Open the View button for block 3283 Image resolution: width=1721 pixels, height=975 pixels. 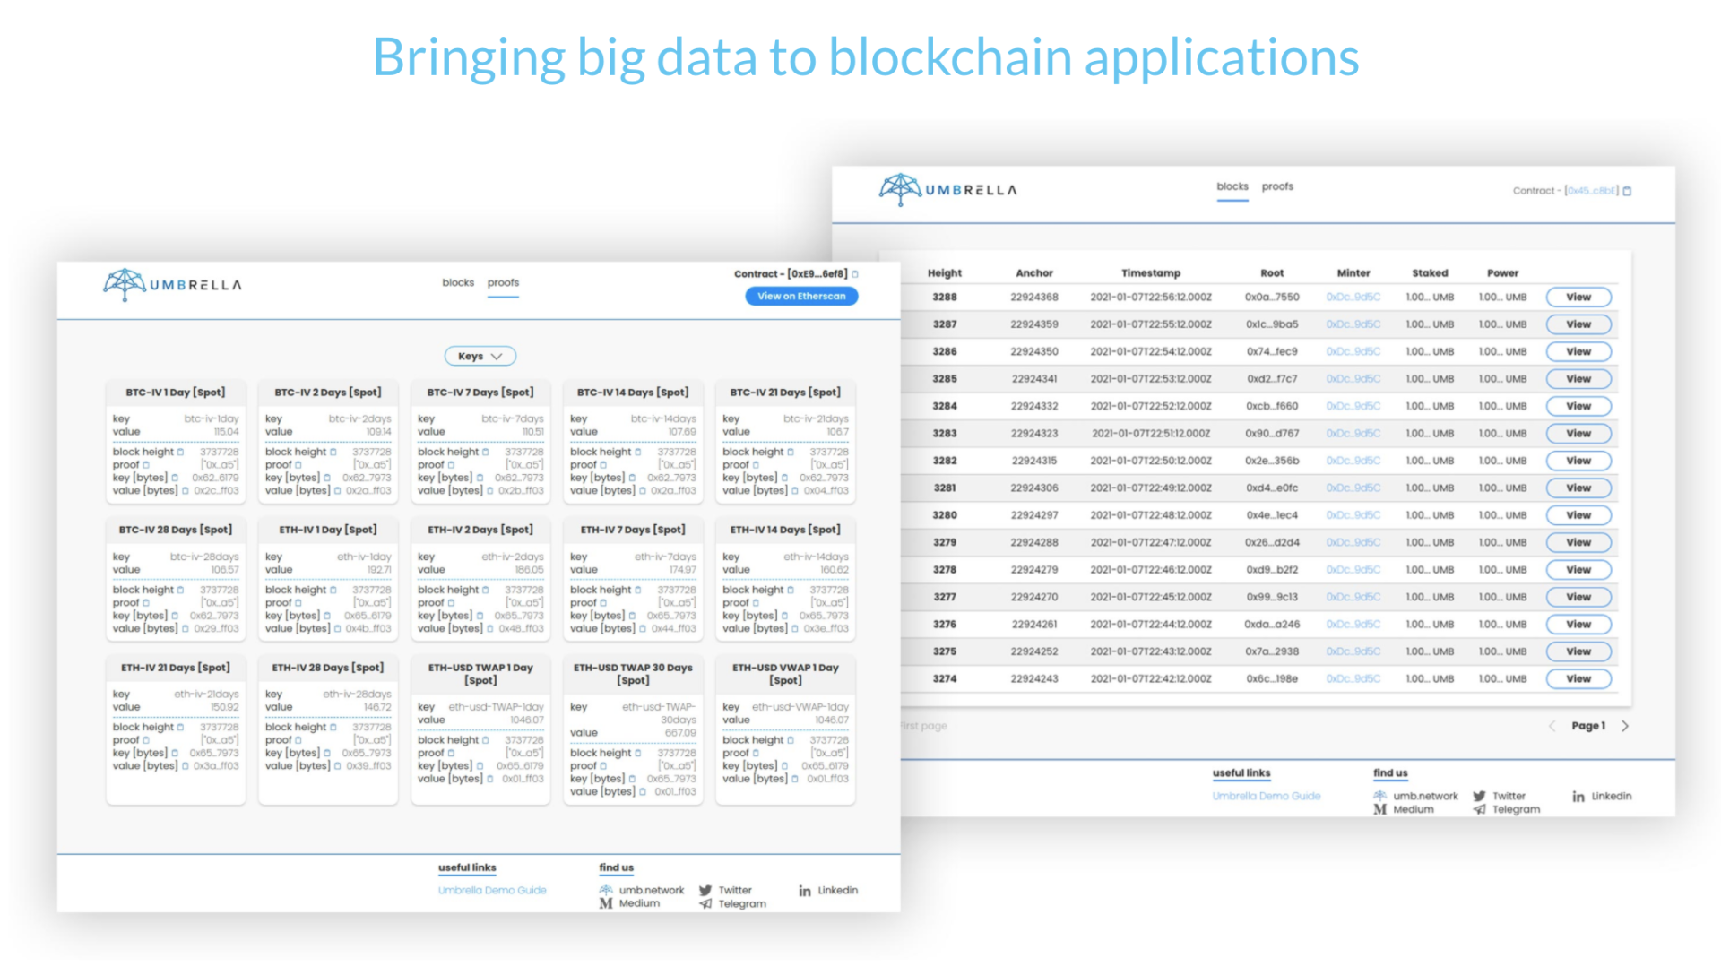click(1578, 434)
